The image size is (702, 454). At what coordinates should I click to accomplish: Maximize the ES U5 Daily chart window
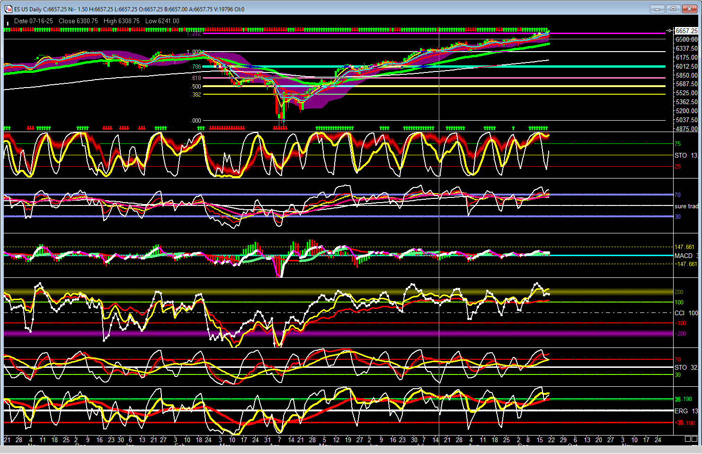(x=673, y=9)
